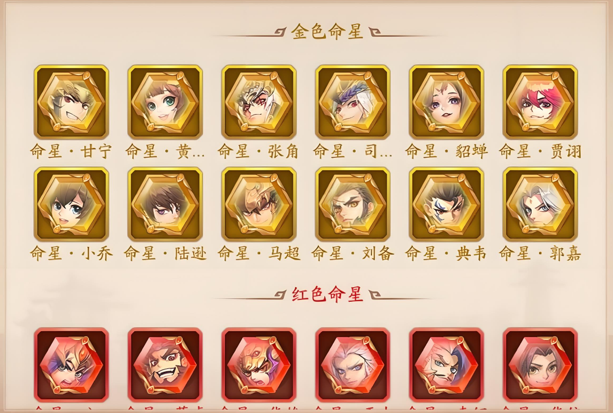Screen dimensions: 613x413
Task: Select the red star icon with laughing bearded man
Action: coord(165,365)
